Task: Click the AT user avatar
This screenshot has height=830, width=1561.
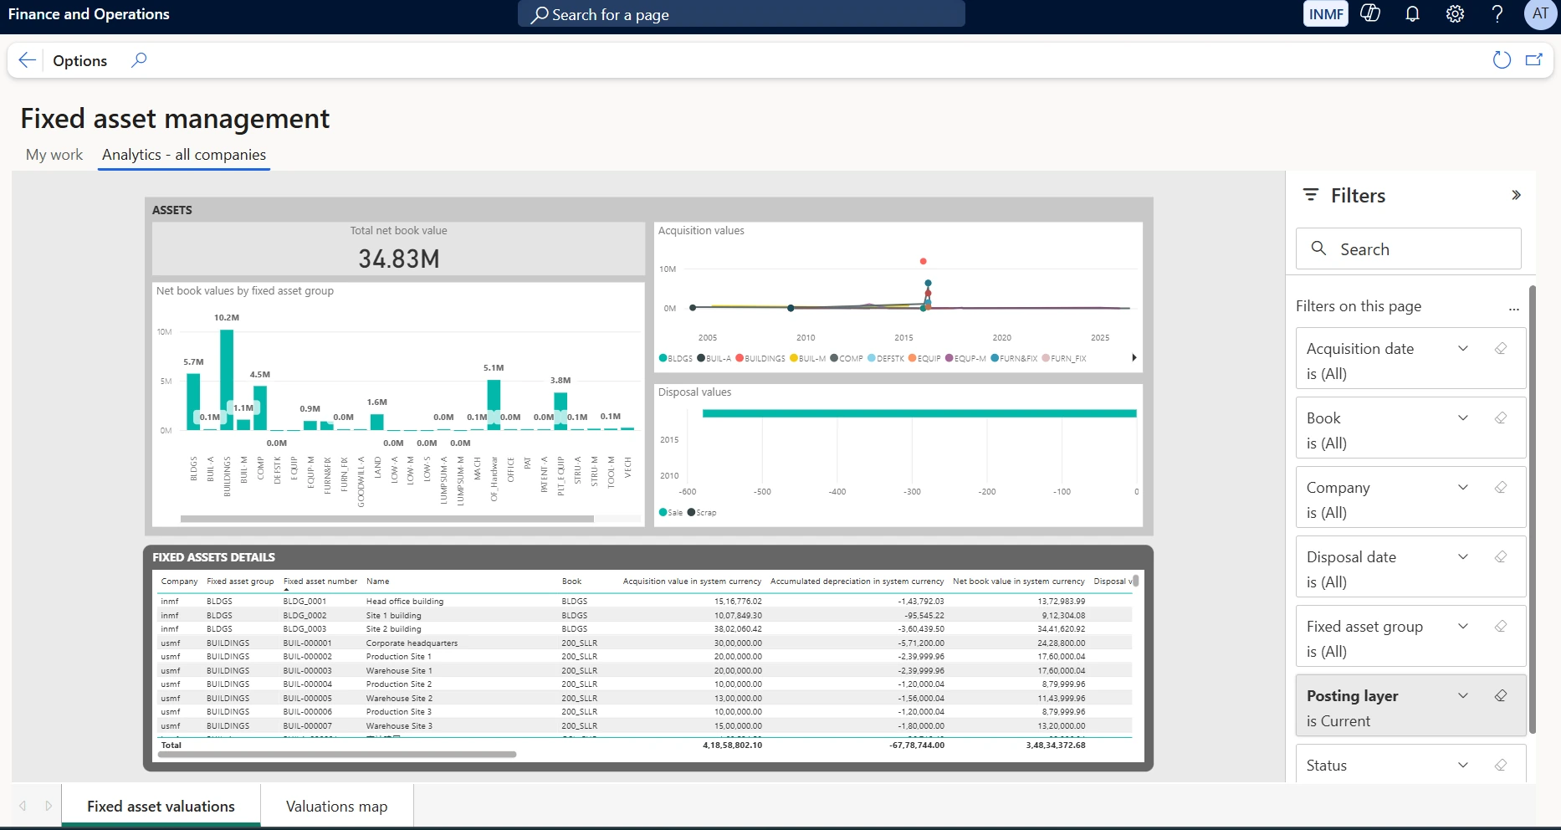Action: [x=1540, y=14]
